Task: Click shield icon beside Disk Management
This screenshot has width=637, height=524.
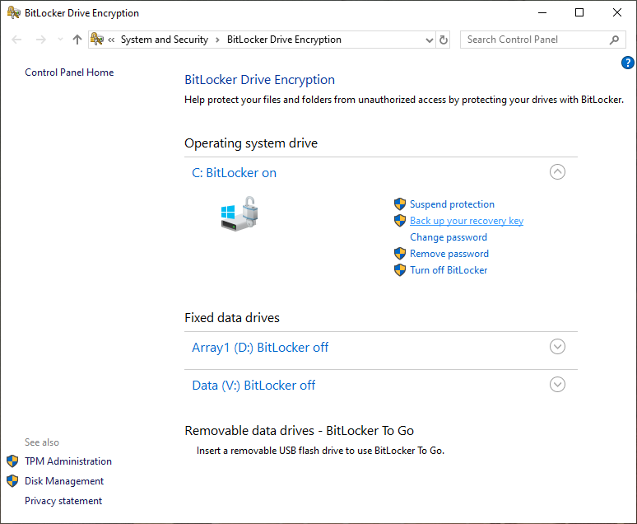Action: click(12, 481)
